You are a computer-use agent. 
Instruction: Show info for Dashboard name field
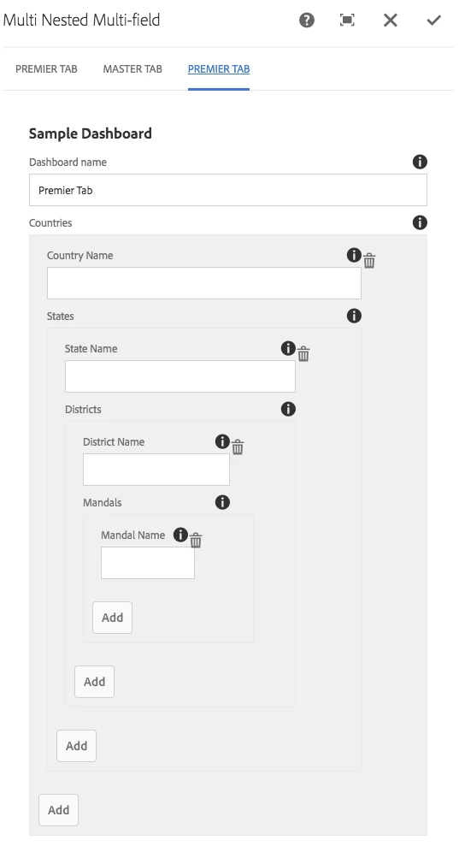point(420,162)
